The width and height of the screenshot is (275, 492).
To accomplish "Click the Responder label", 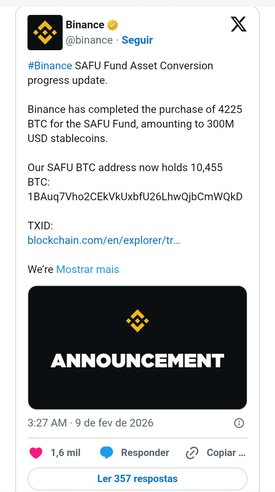I will tap(145, 453).
